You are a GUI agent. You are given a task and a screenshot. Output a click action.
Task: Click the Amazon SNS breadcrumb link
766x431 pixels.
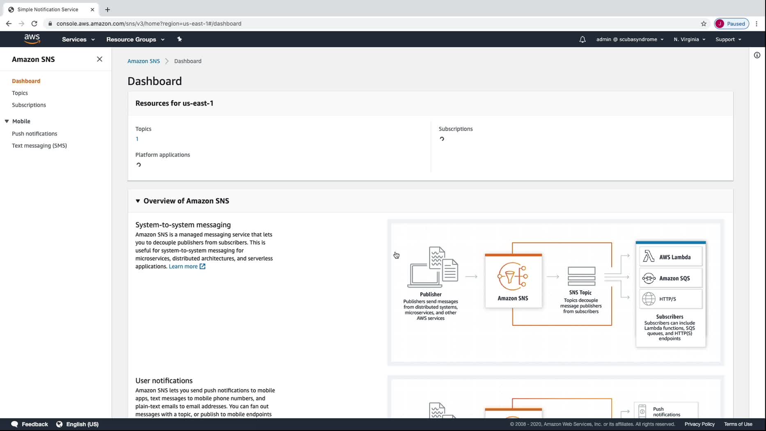pos(143,61)
